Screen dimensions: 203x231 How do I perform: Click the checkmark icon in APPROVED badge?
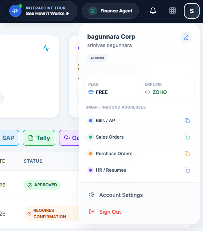click(30, 185)
